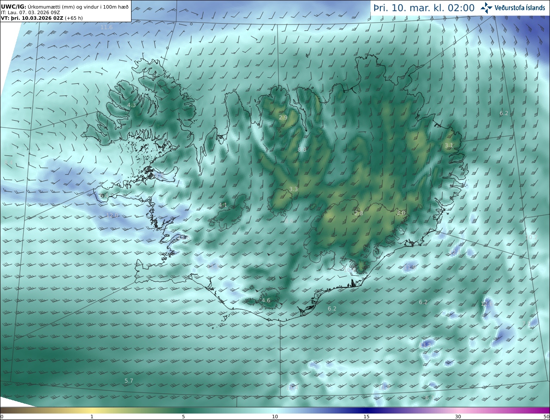550x420 pixels.
Task: Click the 4.3 value over the Westfjords
Action: [131, 105]
